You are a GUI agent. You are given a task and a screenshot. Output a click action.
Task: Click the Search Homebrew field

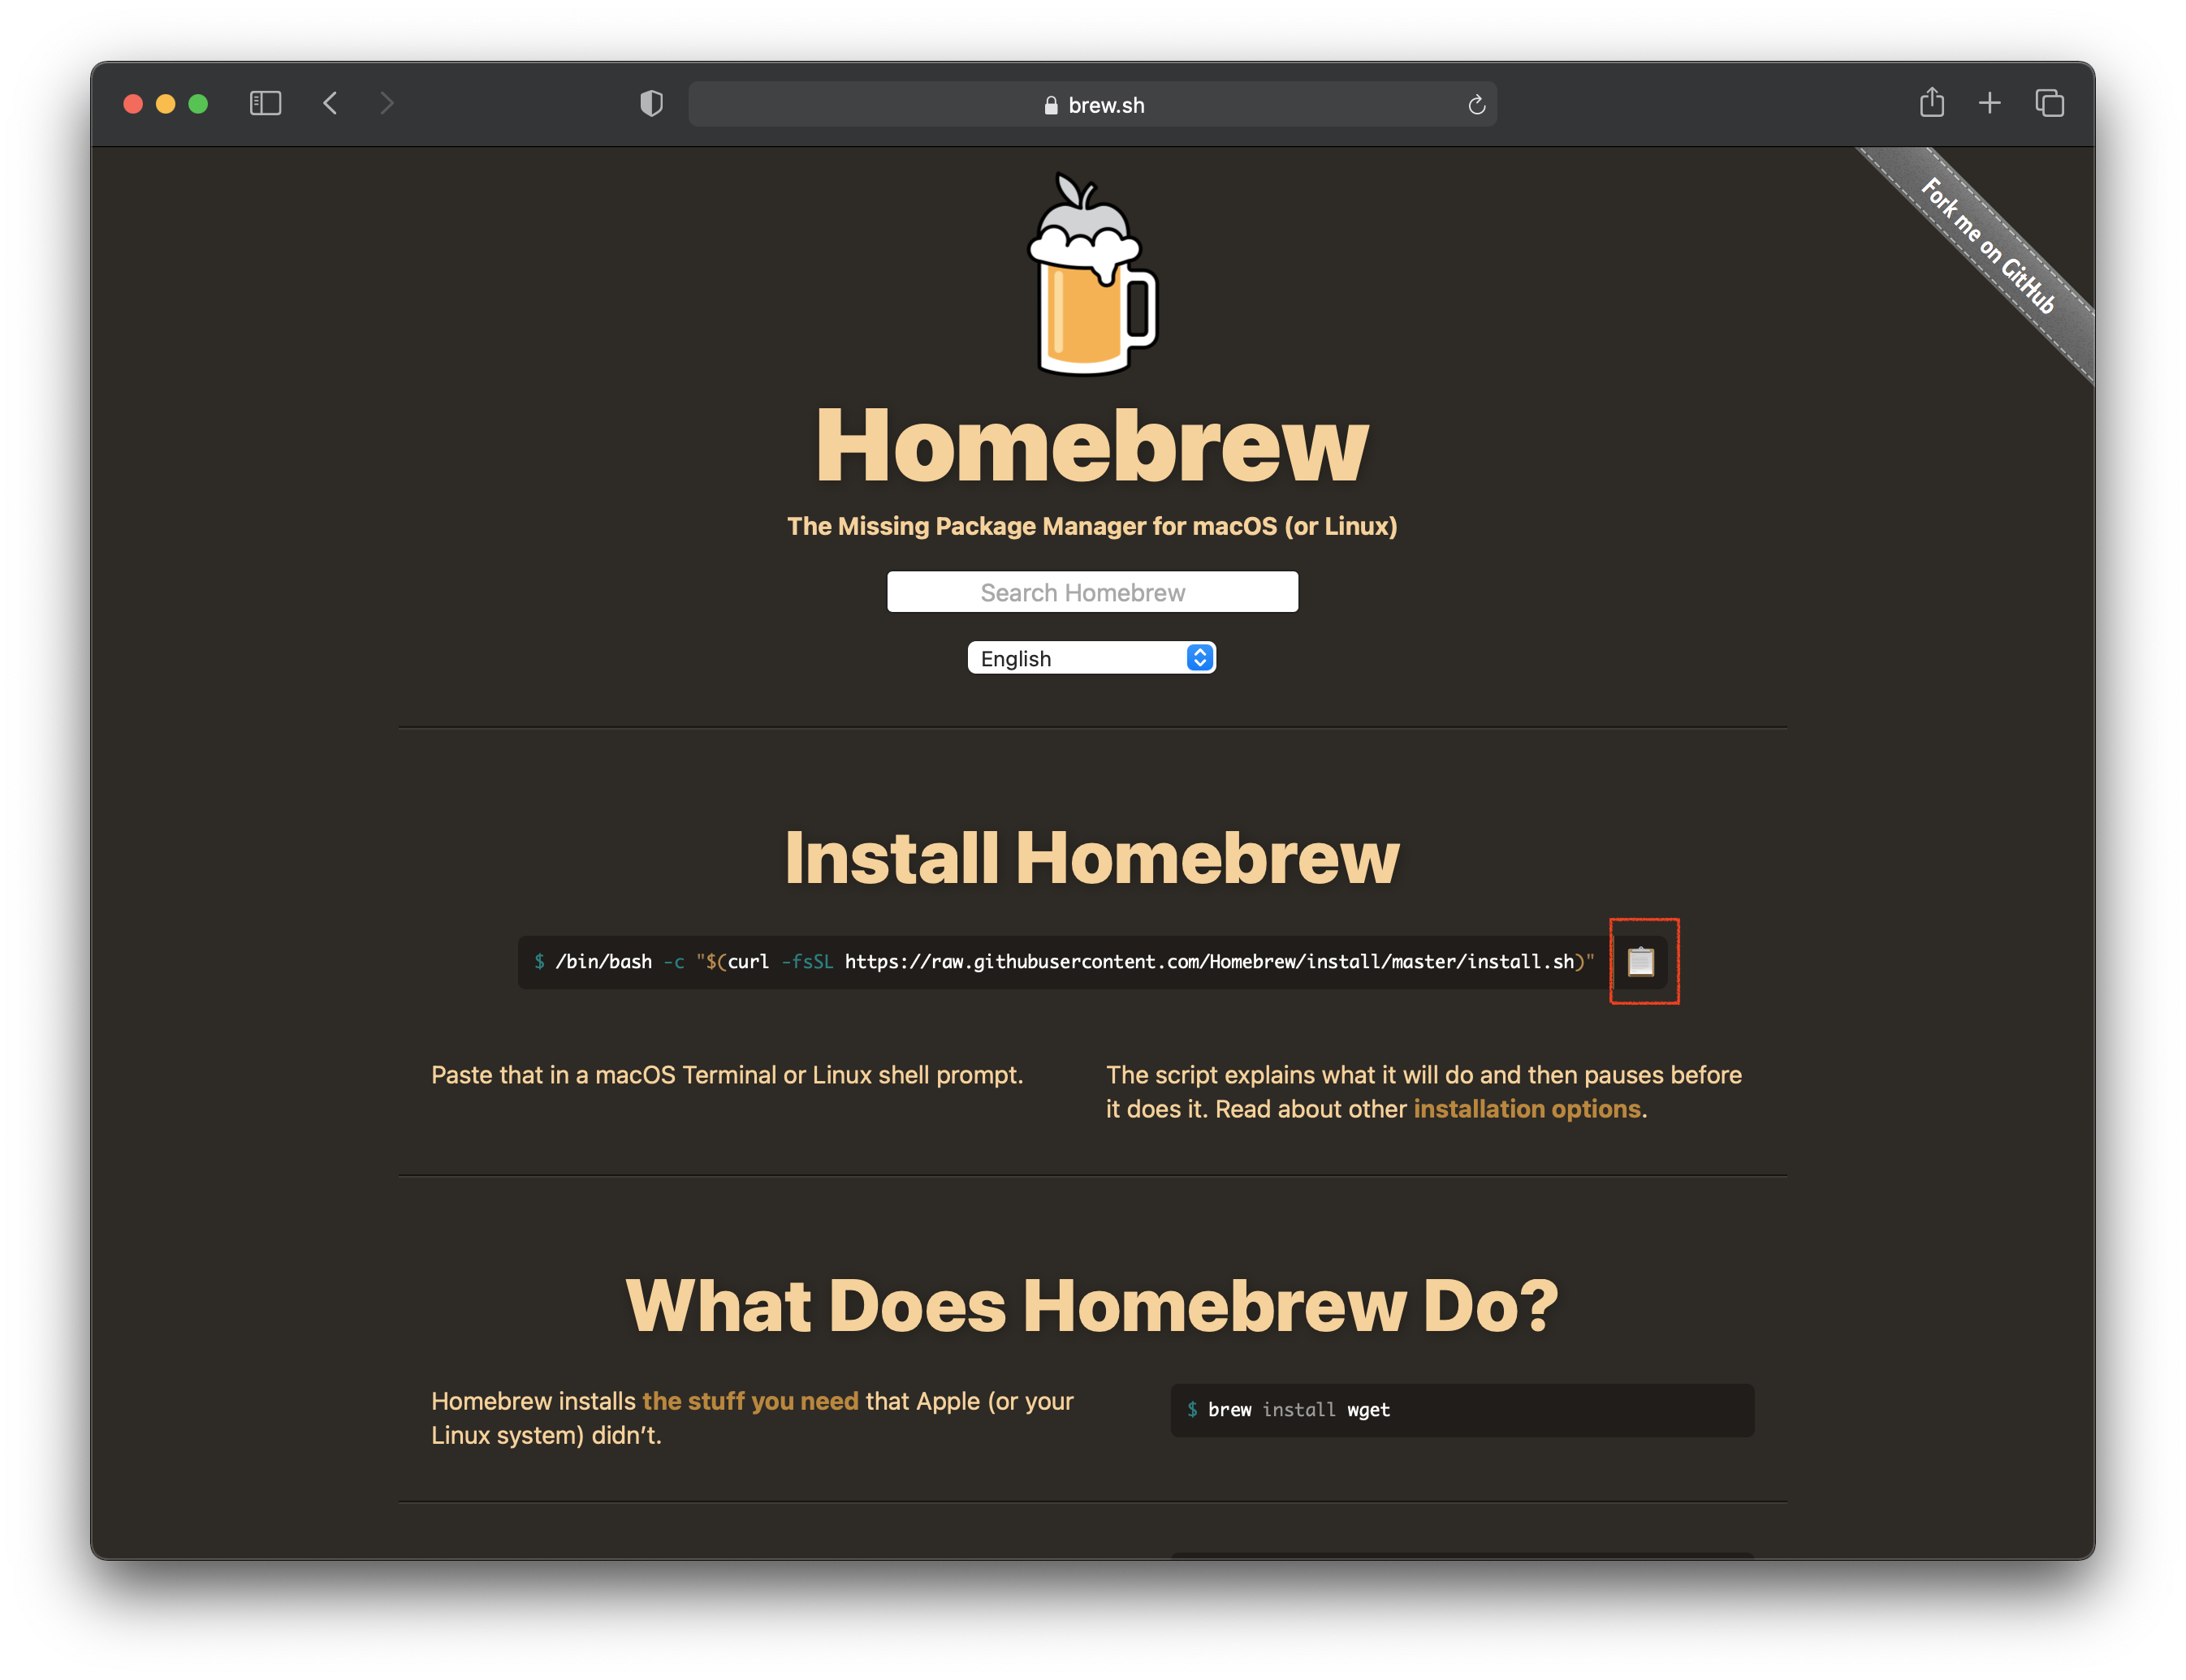(x=1092, y=592)
